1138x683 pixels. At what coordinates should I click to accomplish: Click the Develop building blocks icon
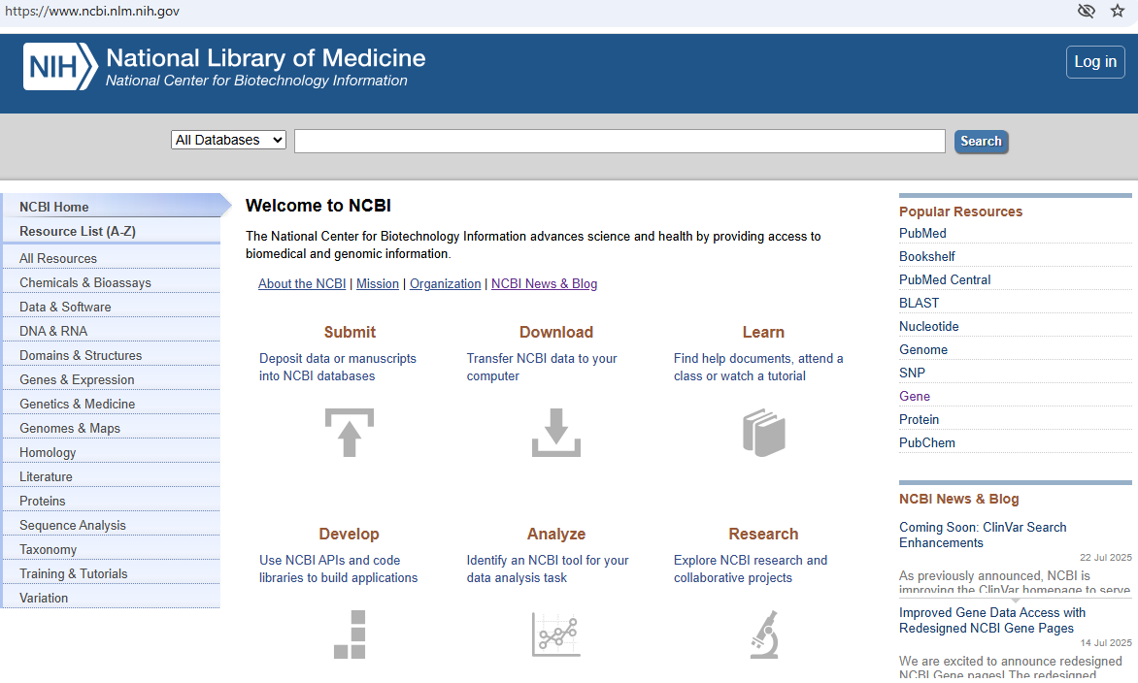[x=350, y=634]
